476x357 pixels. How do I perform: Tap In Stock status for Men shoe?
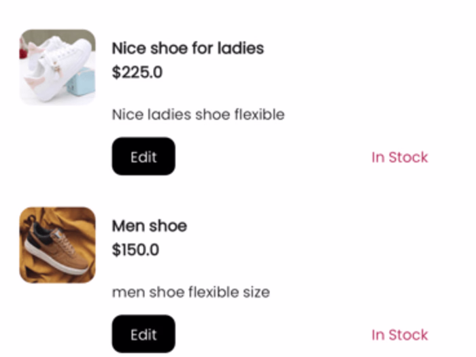pyautogui.click(x=399, y=335)
